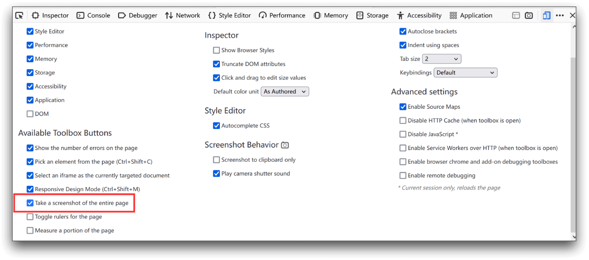
Task: Close the developer tools panel
Action: [x=572, y=15]
